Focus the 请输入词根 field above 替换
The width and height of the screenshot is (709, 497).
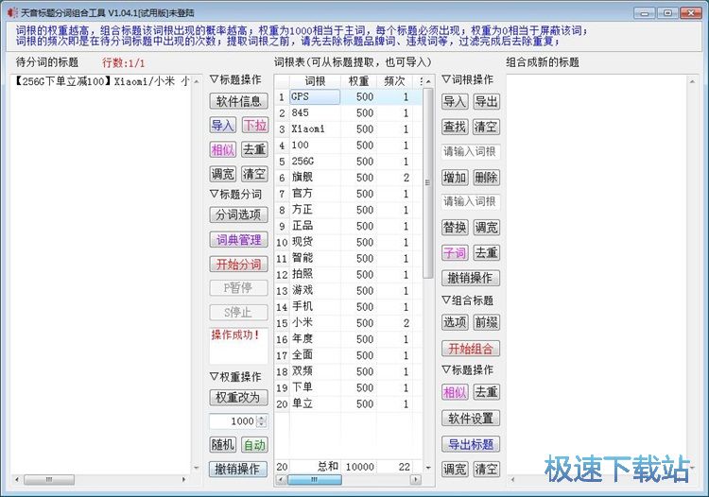point(470,201)
